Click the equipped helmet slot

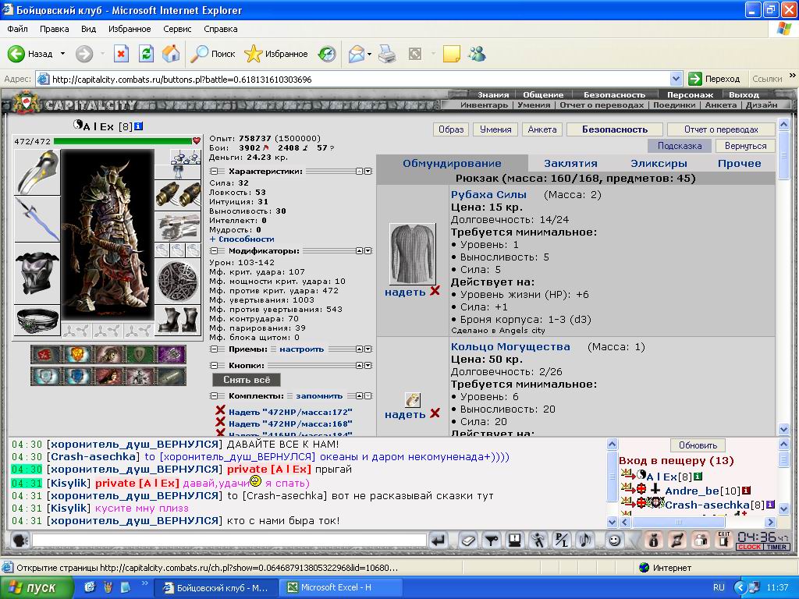37,172
